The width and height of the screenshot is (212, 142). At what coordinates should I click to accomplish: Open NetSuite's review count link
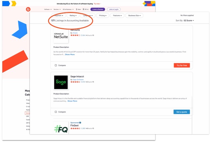point(83,35)
